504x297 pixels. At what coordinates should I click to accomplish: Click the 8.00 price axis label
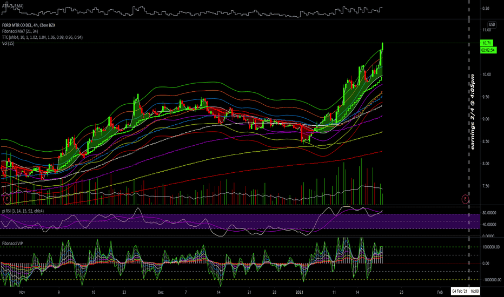pos(486,164)
